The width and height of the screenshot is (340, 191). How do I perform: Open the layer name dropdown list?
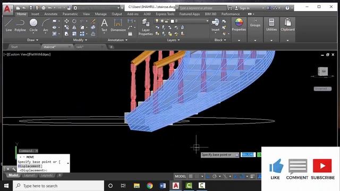point(207,21)
